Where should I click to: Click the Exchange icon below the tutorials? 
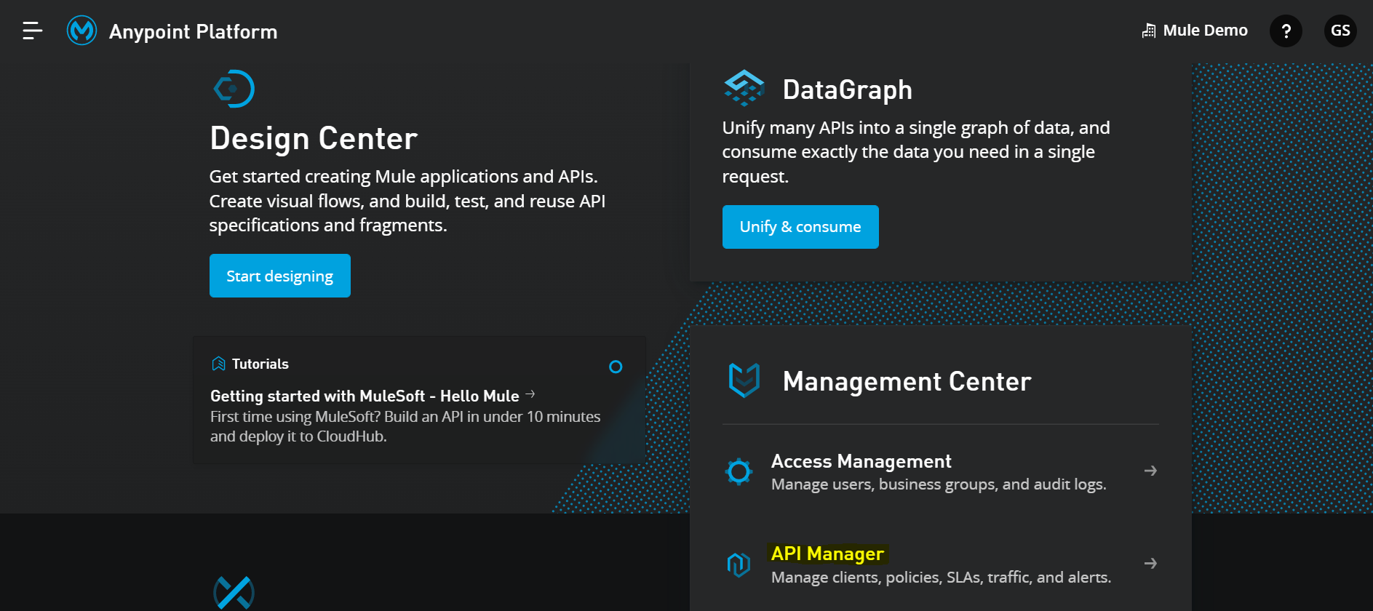(x=234, y=593)
